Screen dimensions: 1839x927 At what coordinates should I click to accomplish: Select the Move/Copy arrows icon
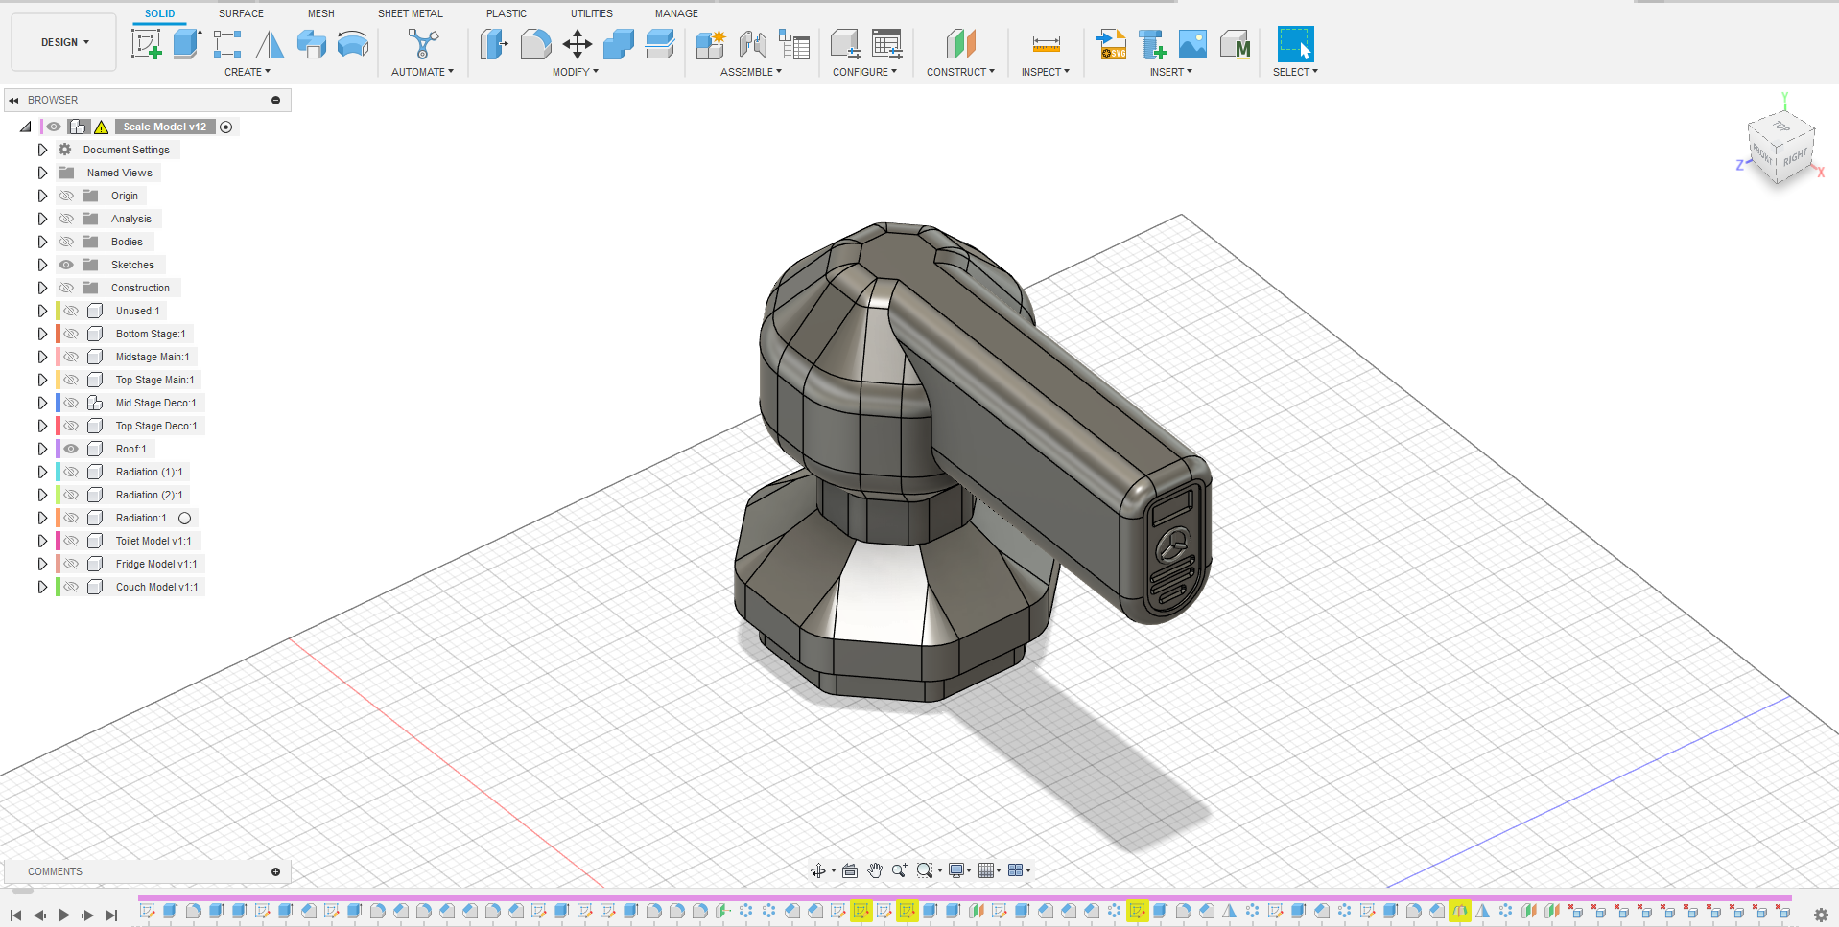(577, 44)
